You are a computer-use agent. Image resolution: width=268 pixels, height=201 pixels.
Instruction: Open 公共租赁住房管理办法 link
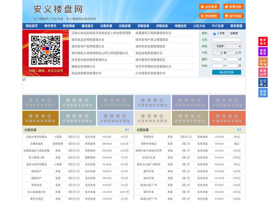[x=150, y=73]
